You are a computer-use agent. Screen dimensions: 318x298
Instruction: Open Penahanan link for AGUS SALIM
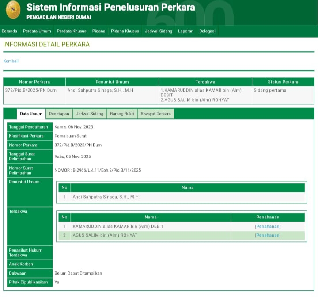coord(268,235)
